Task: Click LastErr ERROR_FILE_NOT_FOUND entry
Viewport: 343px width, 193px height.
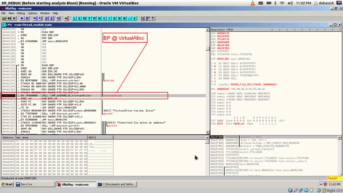Action: 247,84
